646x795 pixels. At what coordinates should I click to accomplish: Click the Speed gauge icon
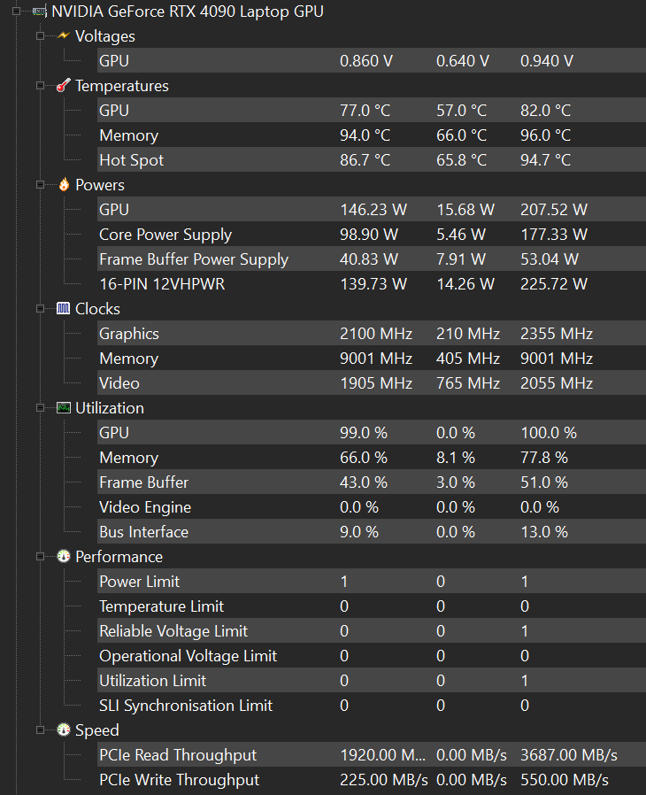tap(64, 730)
